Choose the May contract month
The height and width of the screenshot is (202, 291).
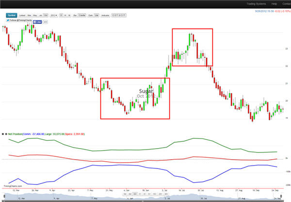[35, 16]
